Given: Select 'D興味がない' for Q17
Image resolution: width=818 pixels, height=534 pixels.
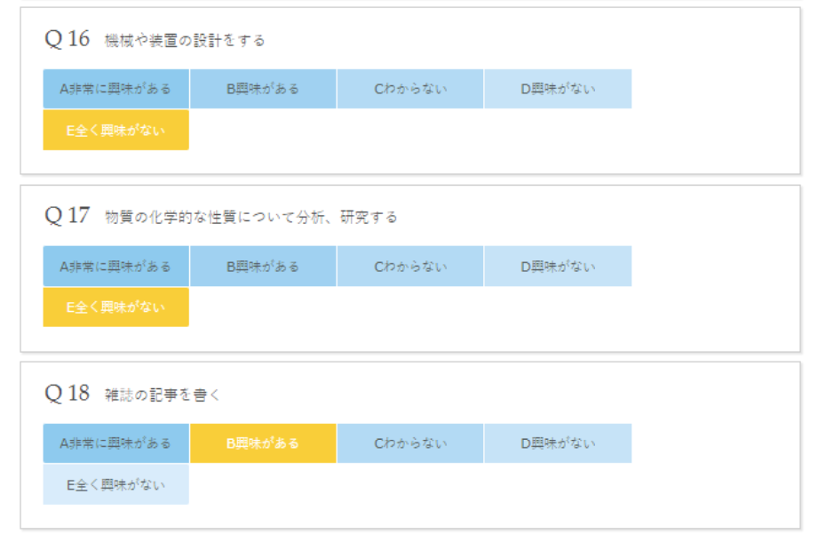Looking at the screenshot, I should tap(558, 266).
